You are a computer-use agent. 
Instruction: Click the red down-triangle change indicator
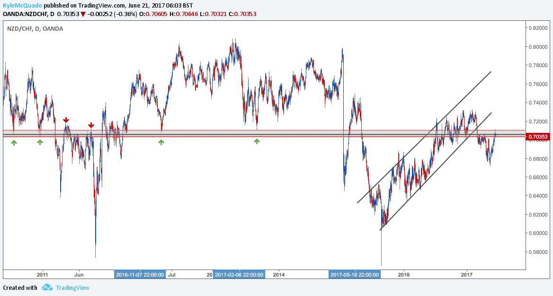82,15
